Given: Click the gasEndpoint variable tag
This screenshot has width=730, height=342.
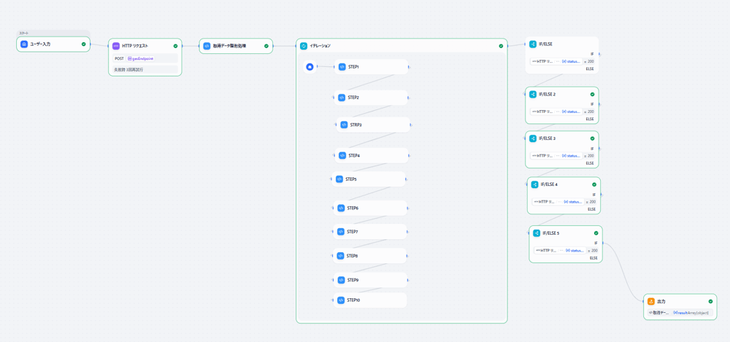Looking at the screenshot, I should click(x=140, y=58).
